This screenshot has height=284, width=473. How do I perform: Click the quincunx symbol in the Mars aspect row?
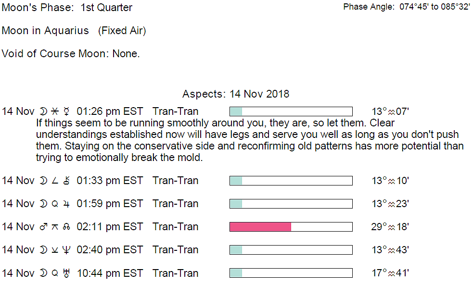(55, 227)
